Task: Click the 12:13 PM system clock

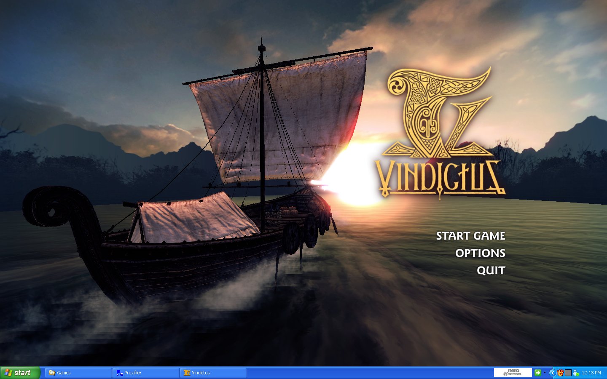Action: [x=591, y=373]
